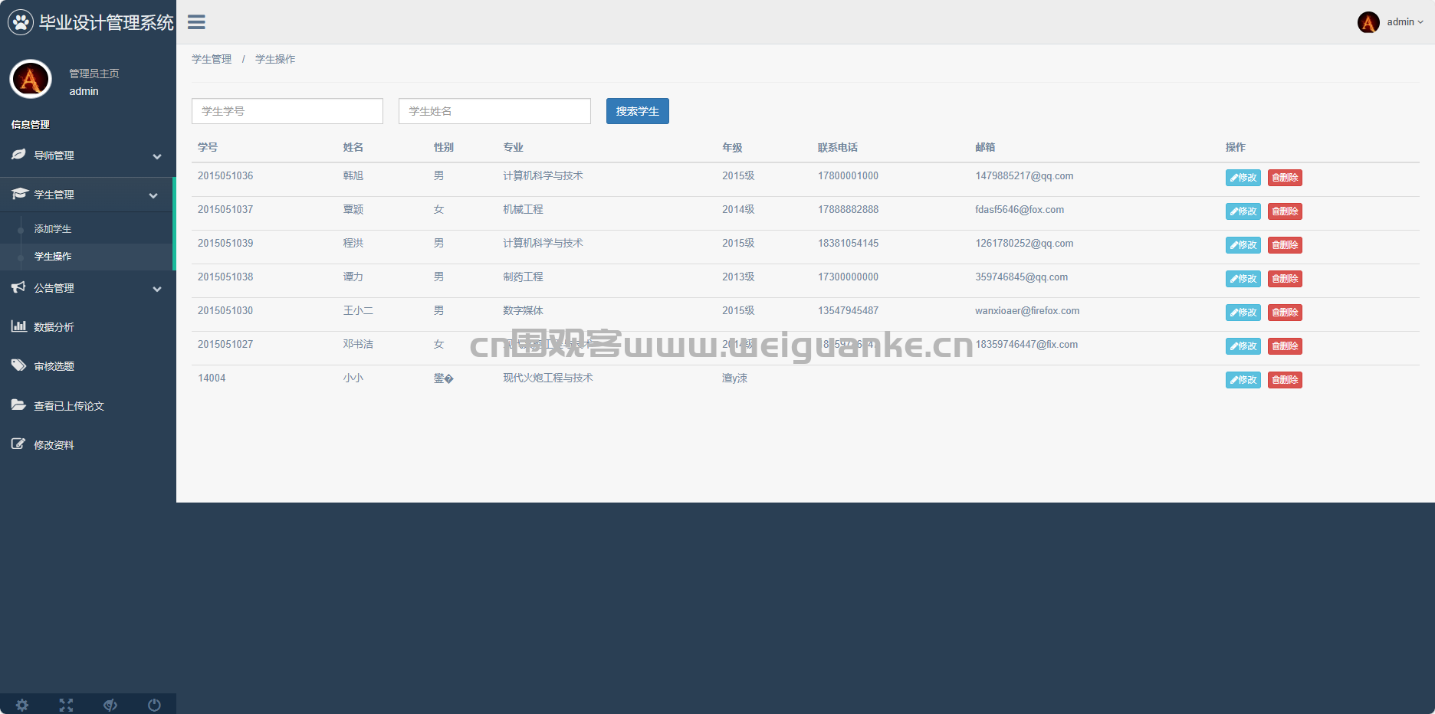The width and height of the screenshot is (1435, 714).
Task: Toggle the hamburger sidebar menu icon
Action: tap(196, 22)
